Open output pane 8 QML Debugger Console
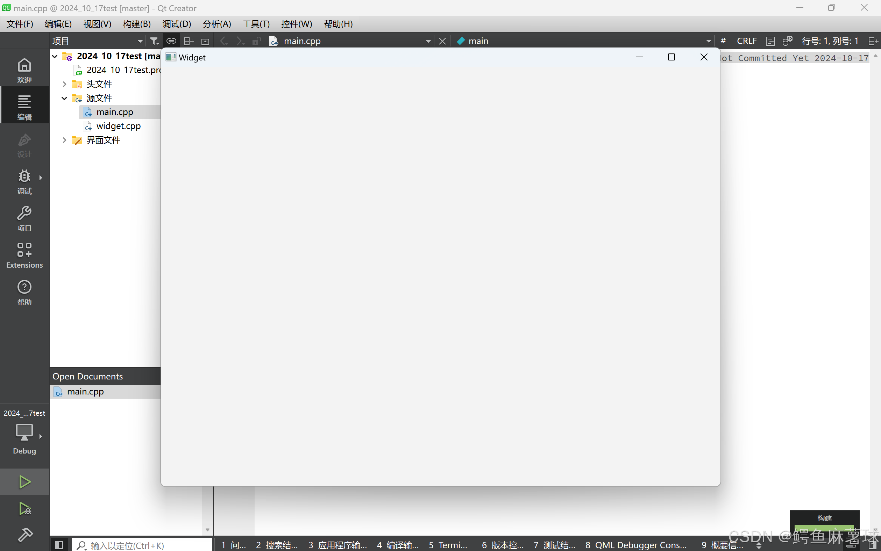 [x=636, y=545]
